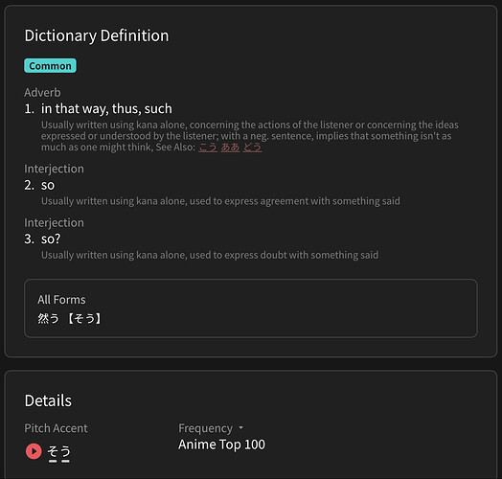
Task: Click the Dictionary Definition heading
Action: [97, 35]
